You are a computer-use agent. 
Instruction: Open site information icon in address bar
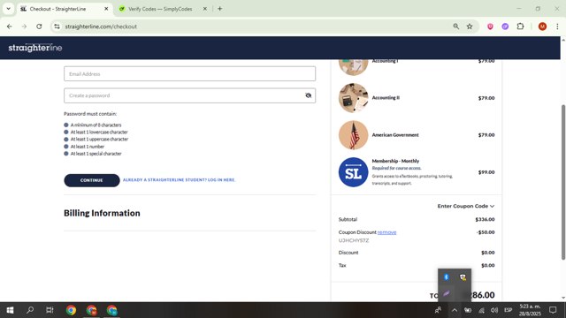pos(57,26)
